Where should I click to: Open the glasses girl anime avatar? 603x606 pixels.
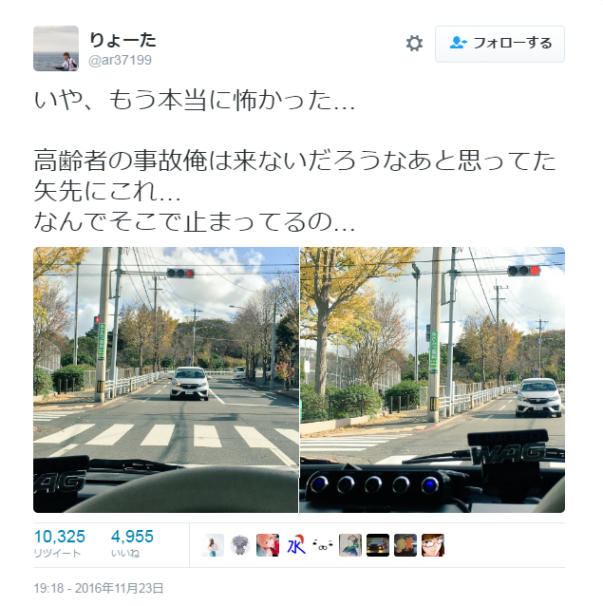coord(433,545)
